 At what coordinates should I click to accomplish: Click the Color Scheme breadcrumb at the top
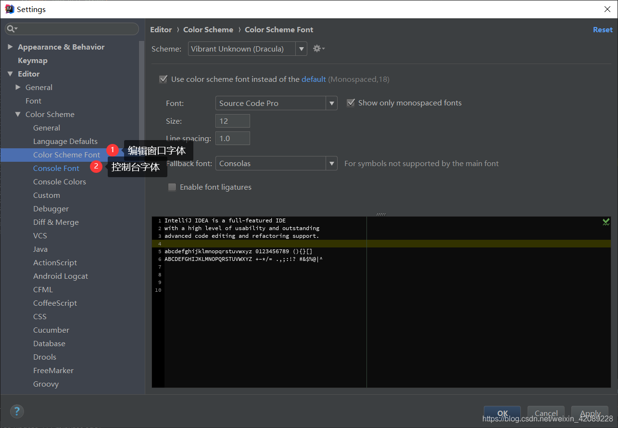point(208,29)
